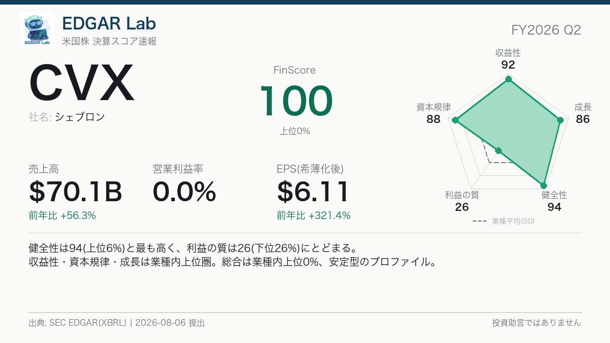Click the 投資助言ではありません disclaimer
This screenshot has width=610, height=343.
tap(537, 323)
